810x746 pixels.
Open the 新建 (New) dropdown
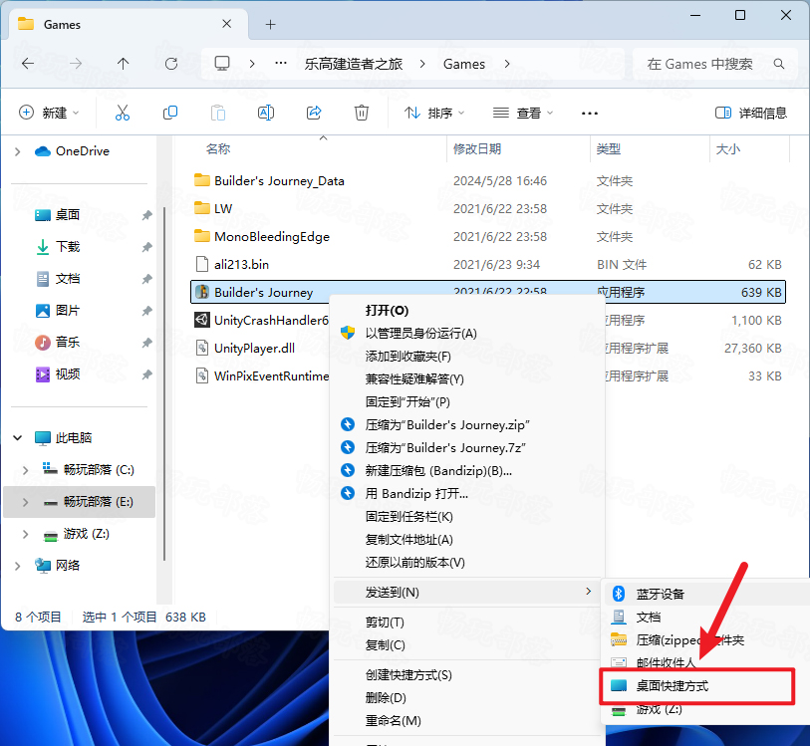(x=49, y=113)
